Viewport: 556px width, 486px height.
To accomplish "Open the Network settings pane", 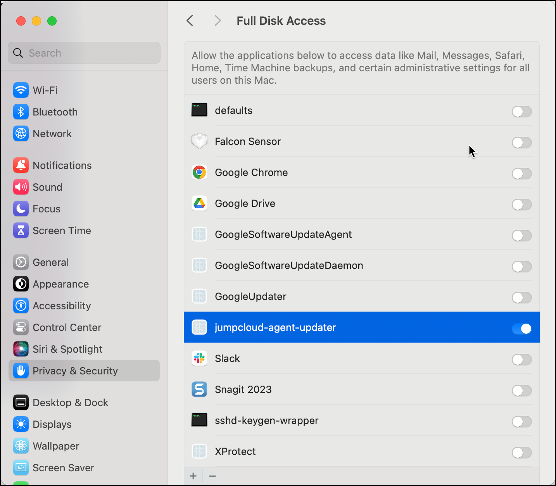I will point(84,133).
